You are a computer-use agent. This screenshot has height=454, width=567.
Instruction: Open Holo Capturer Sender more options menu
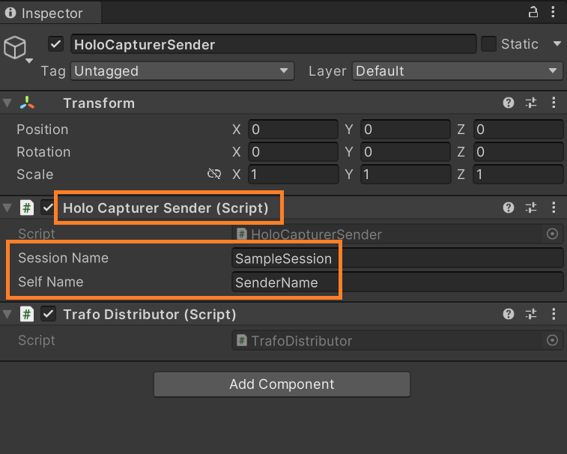(554, 208)
